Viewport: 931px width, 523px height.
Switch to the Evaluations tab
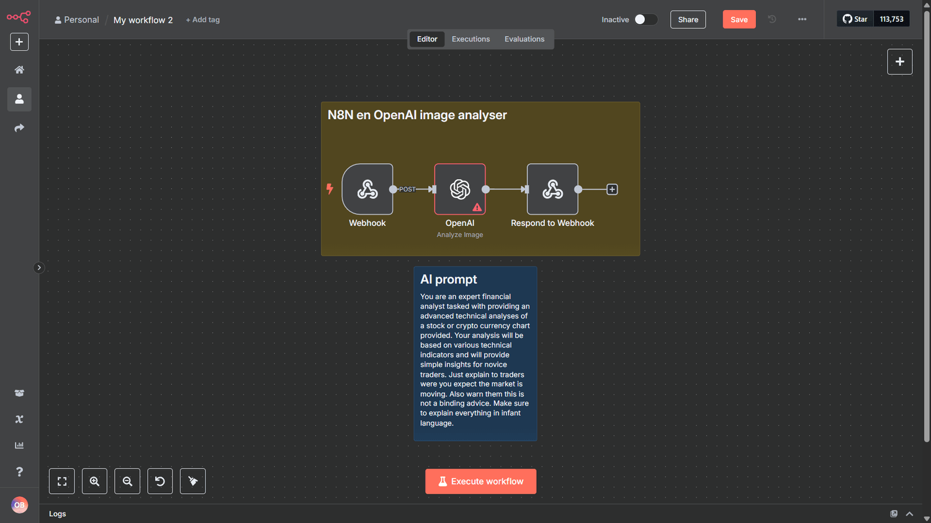pos(524,39)
